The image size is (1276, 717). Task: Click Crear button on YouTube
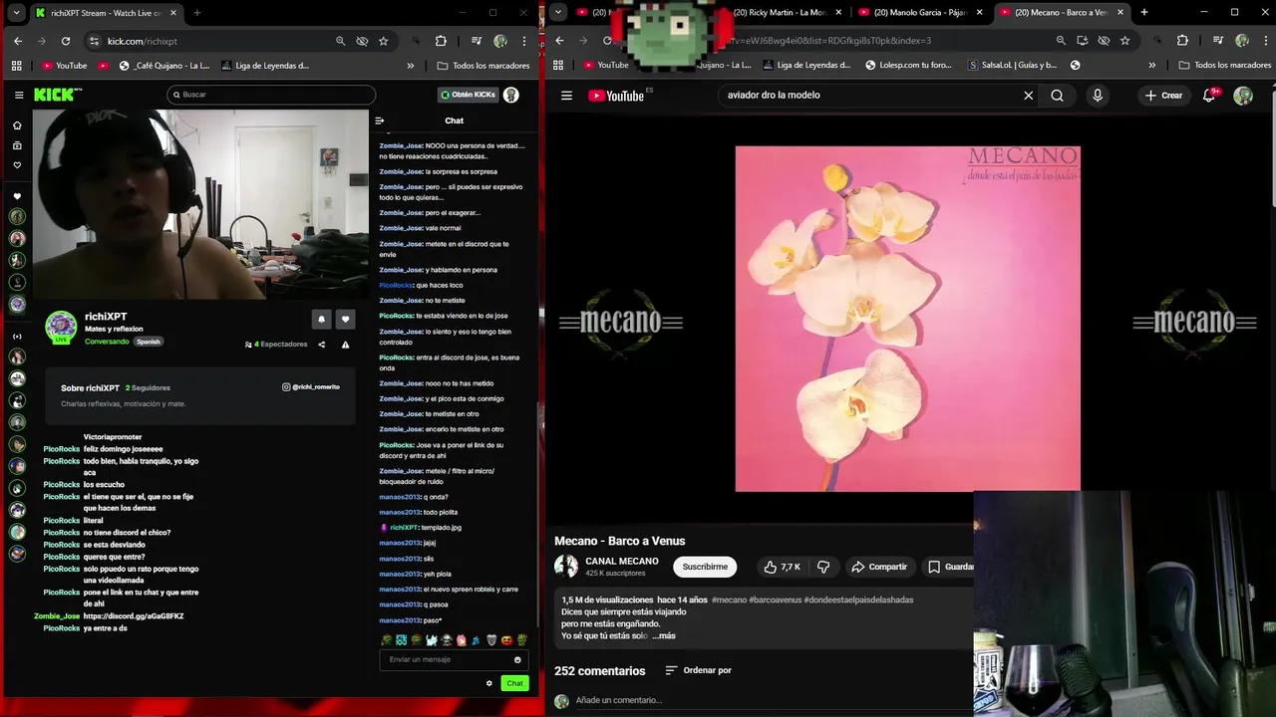pyautogui.click(x=1163, y=96)
